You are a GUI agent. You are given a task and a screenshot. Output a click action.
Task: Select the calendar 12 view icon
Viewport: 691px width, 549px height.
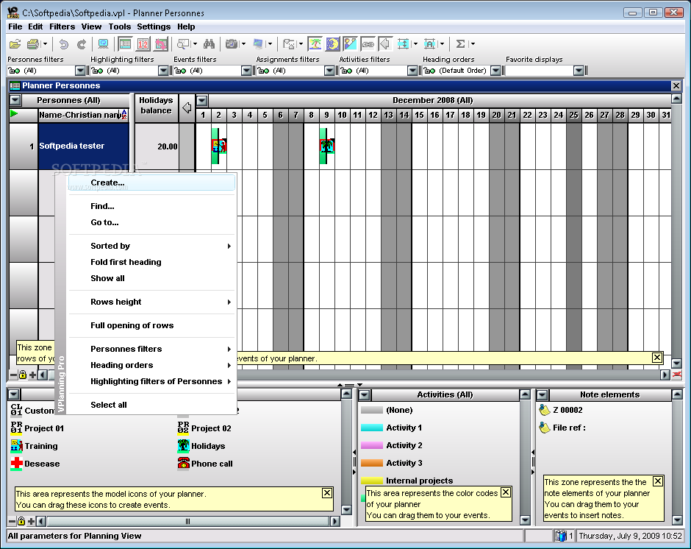(143, 44)
